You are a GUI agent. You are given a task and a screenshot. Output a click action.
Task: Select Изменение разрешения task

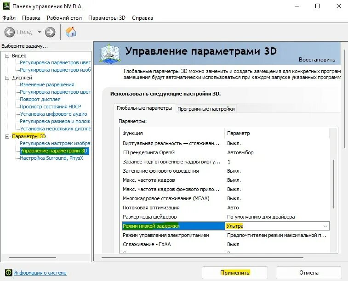click(47, 84)
